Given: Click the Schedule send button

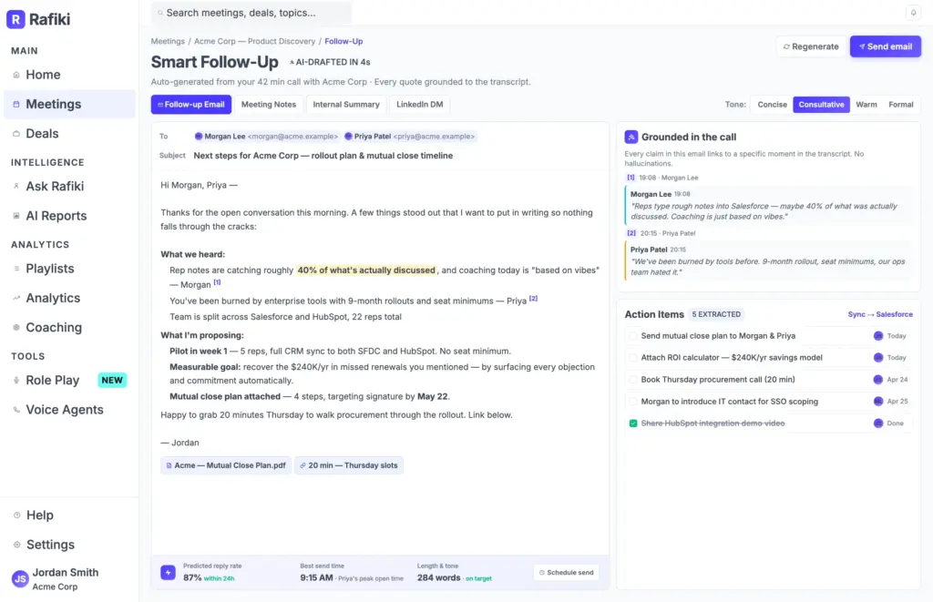Looking at the screenshot, I should pos(566,572).
